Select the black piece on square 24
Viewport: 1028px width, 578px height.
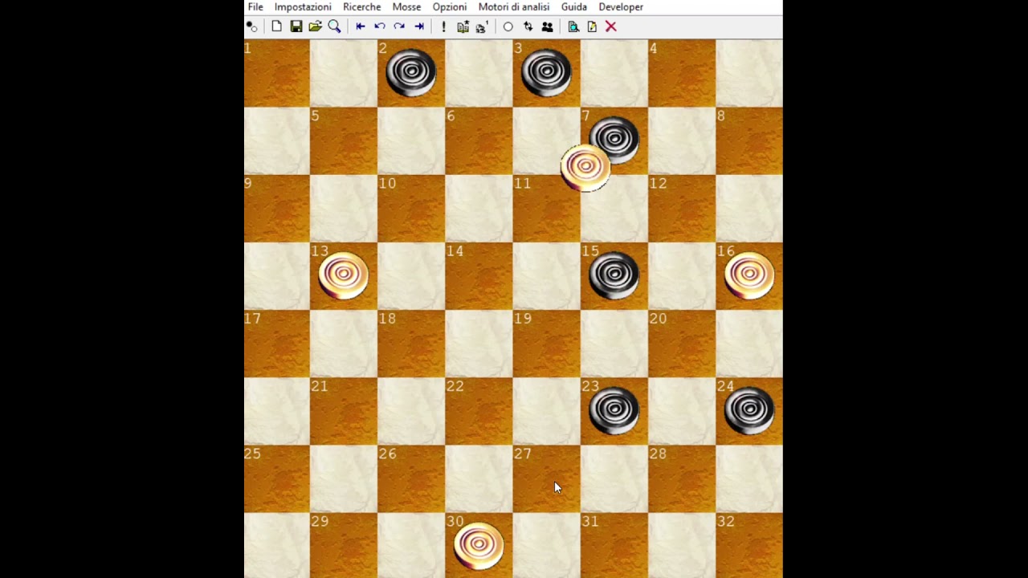point(749,410)
